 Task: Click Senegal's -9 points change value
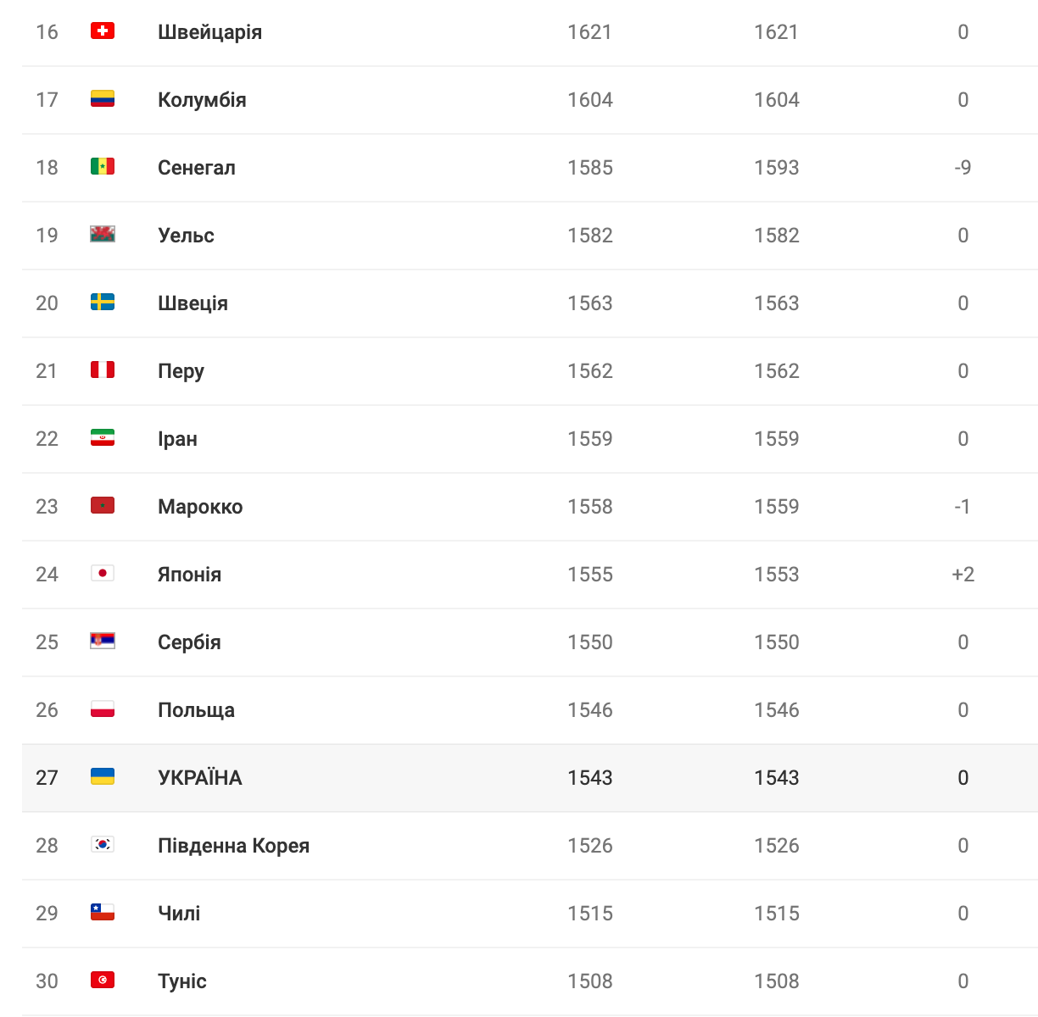[963, 168]
